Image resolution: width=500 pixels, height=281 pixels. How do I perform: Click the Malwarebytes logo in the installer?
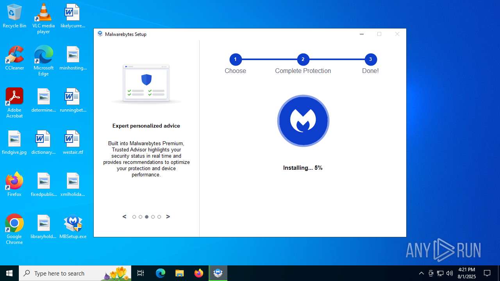click(x=303, y=121)
